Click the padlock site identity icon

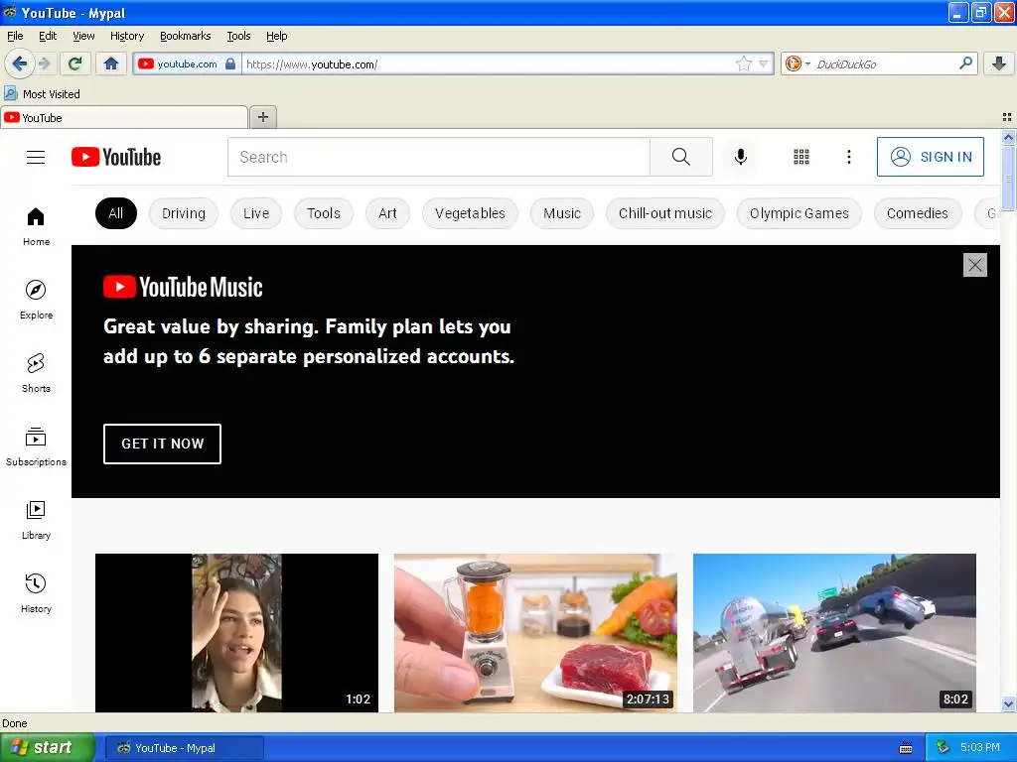point(230,63)
